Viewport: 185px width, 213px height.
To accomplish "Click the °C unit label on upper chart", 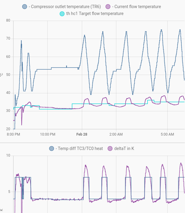I will coord(1,75).
